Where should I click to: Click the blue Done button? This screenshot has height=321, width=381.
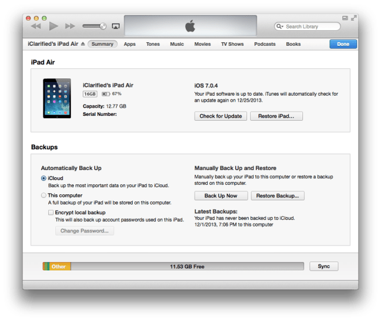pyautogui.click(x=343, y=44)
